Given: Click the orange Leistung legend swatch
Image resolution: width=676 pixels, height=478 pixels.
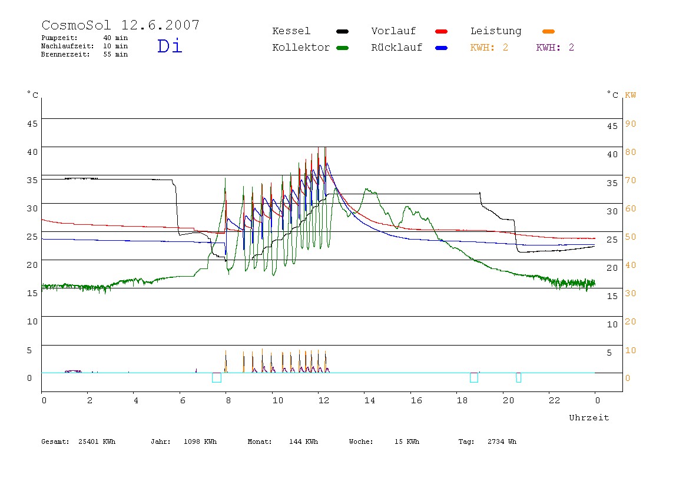Looking at the screenshot, I should 548,31.
